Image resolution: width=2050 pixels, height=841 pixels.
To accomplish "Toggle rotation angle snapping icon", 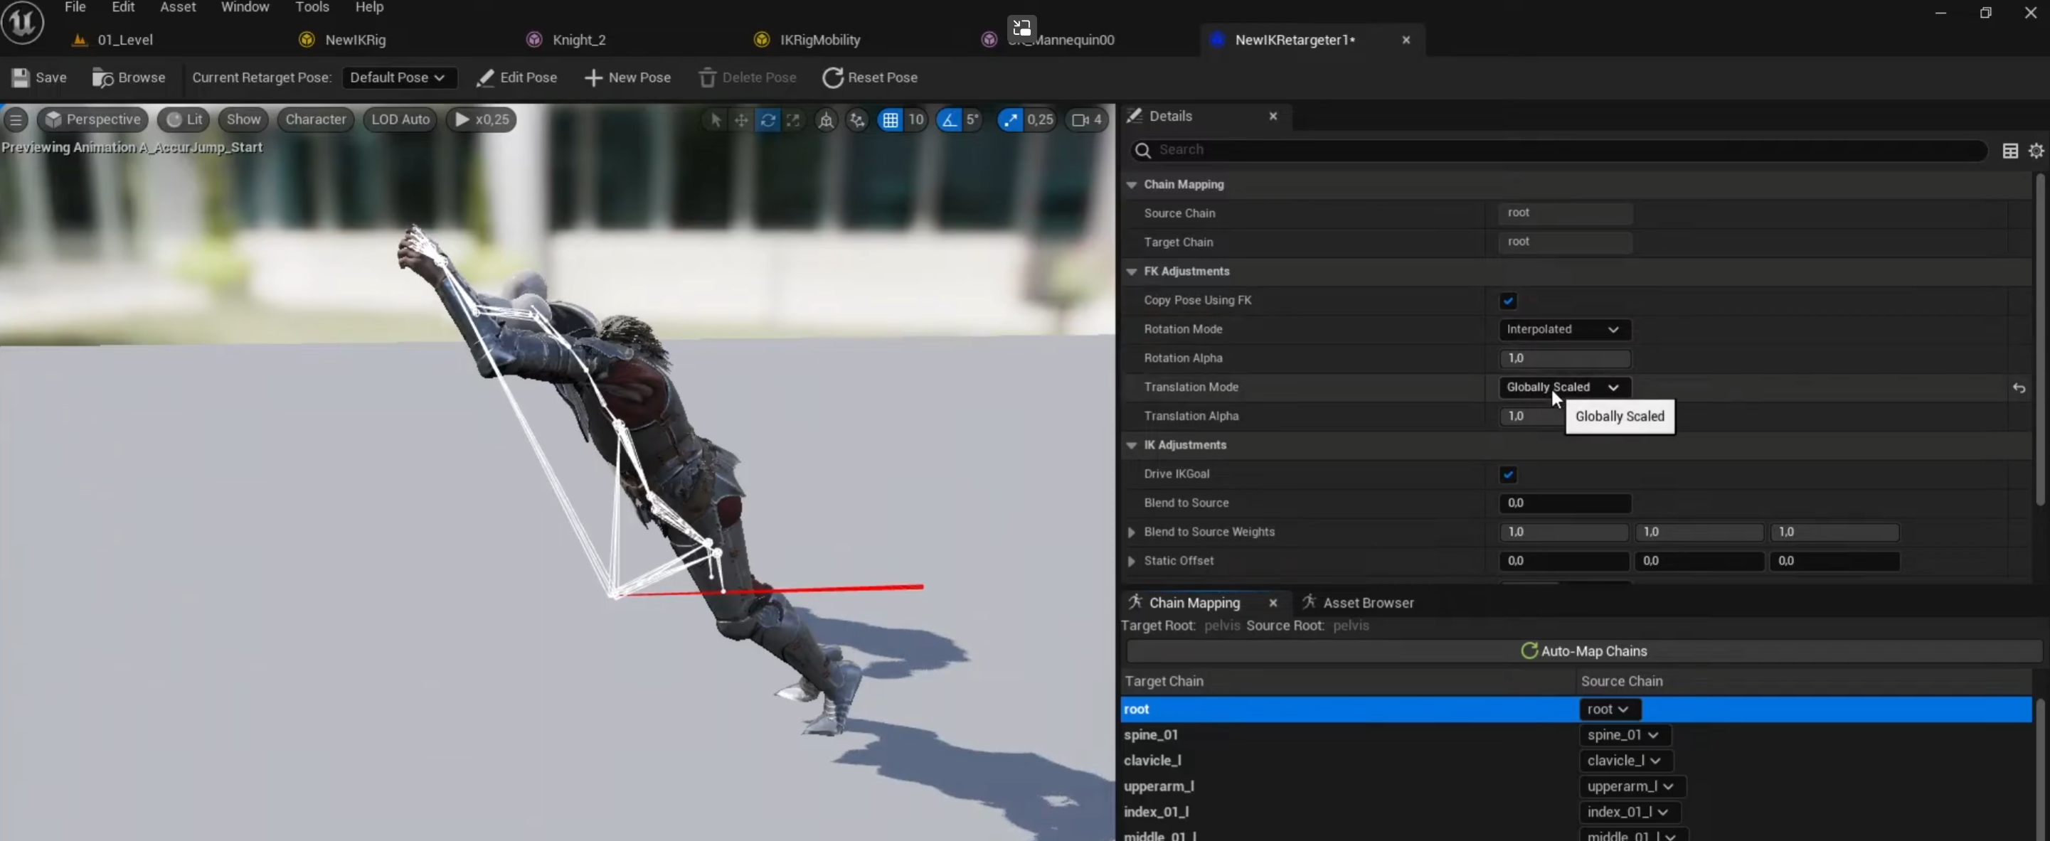I will [x=949, y=120].
